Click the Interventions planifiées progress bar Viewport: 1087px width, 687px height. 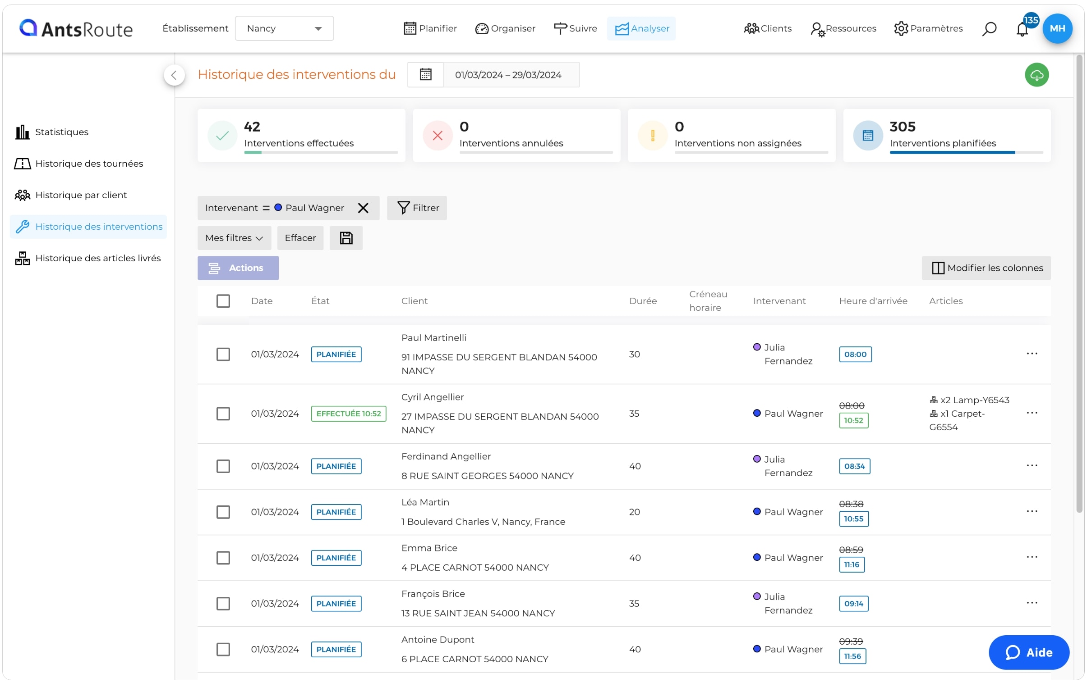coord(967,152)
